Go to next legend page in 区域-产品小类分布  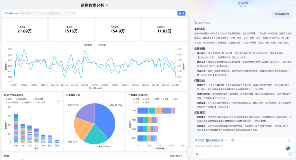[58, 103]
